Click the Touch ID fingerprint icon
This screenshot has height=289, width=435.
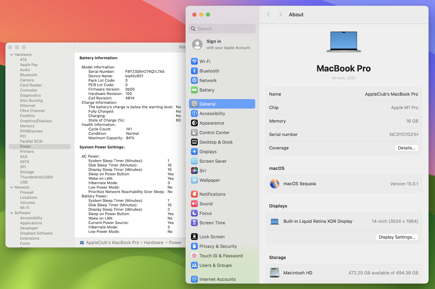coord(194,256)
